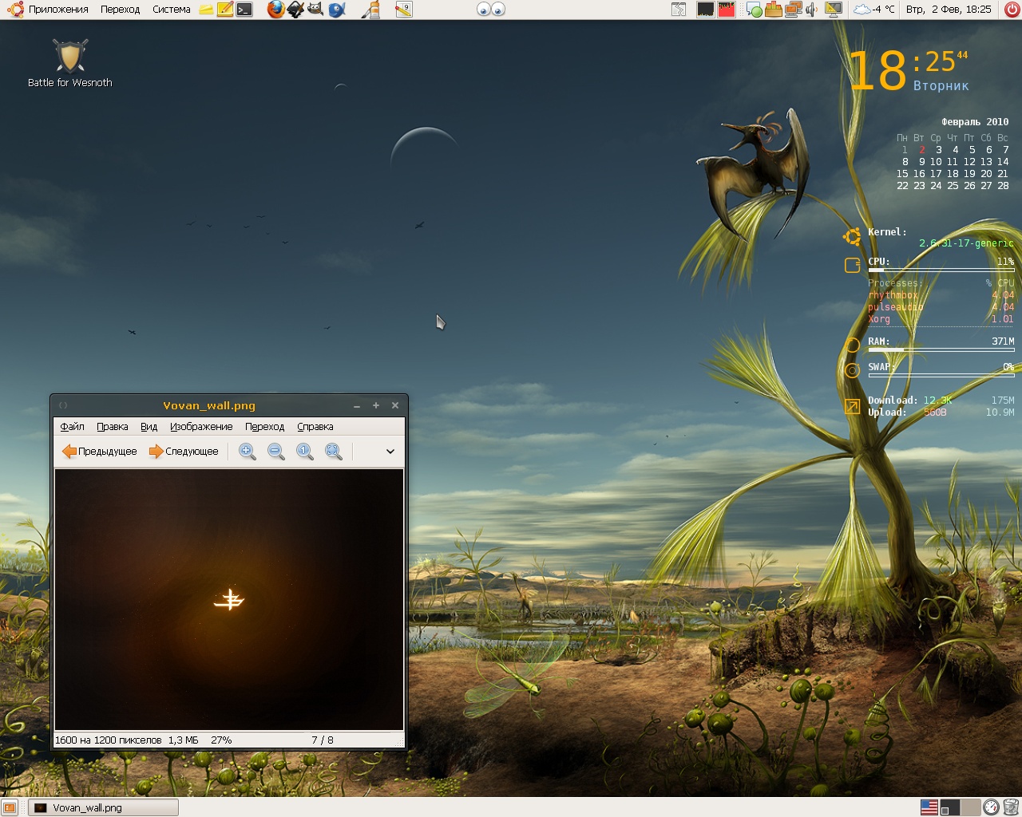
Task: Click the red system monitor graph applet
Action: [x=726, y=10]
